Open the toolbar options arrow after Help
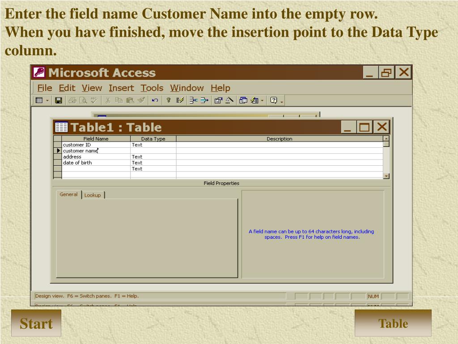Viewport: 458px width, 344px height. [282, 102]
